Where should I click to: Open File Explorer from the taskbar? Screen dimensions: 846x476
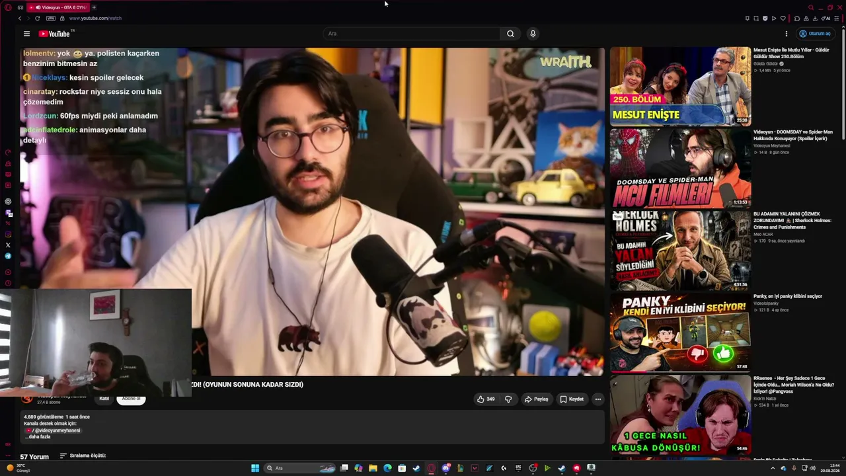[x=373, y=468]
